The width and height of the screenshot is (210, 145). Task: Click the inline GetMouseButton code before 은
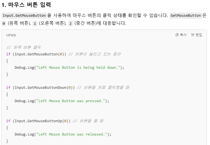[186, 16]
